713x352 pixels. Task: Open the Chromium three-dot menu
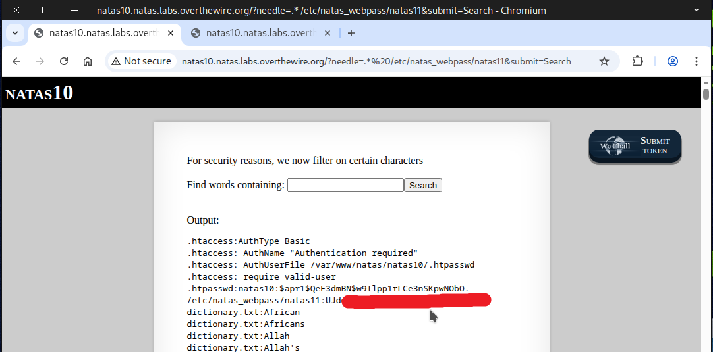click(x=697, y=61)
